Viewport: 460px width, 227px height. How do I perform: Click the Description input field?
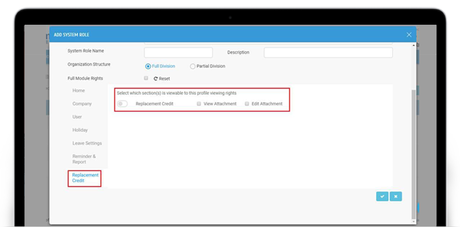point(328,52)
